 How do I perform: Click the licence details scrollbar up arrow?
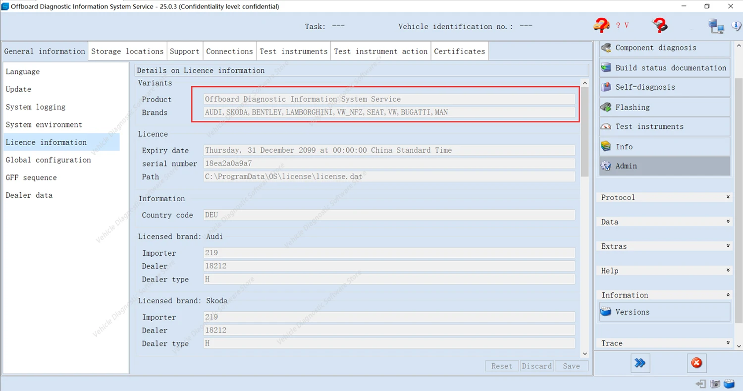tap(585, 83)
